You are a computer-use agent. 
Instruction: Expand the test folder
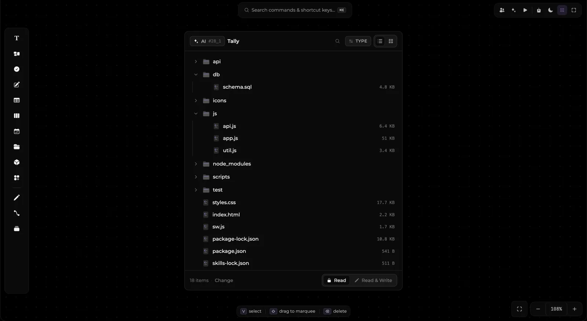click(x=196, y=190)
